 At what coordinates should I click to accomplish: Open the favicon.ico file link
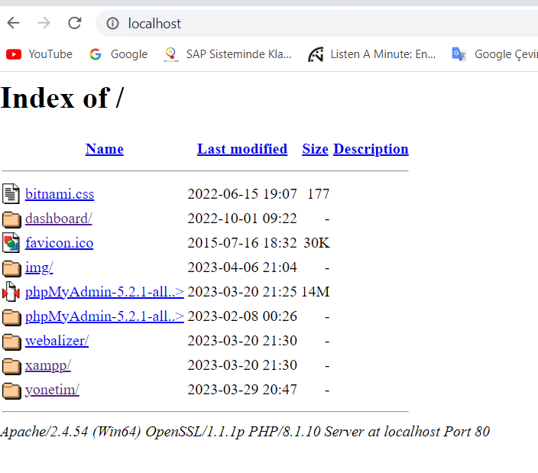point(60,243)
